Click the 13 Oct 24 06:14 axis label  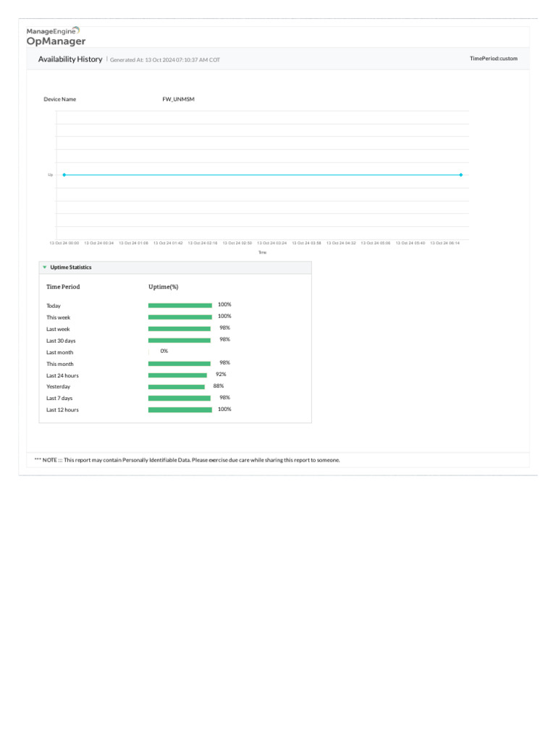coord(445,243)
